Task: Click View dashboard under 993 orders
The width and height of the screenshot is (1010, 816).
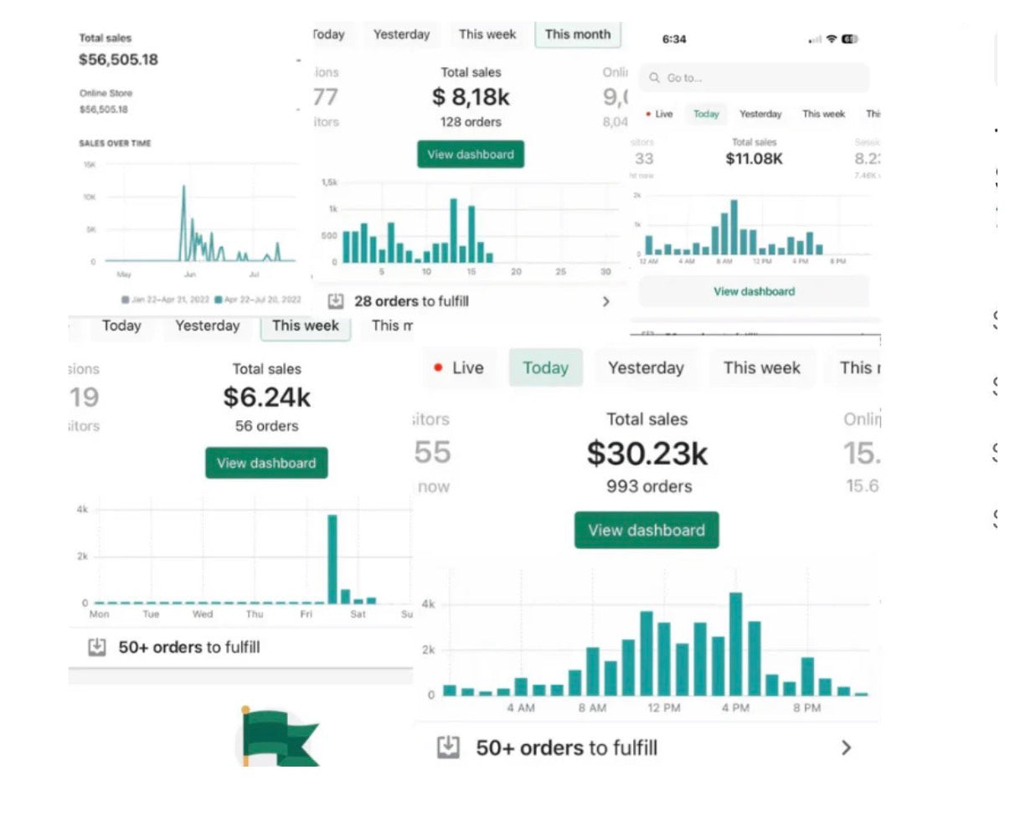Action: click(647, 530)
